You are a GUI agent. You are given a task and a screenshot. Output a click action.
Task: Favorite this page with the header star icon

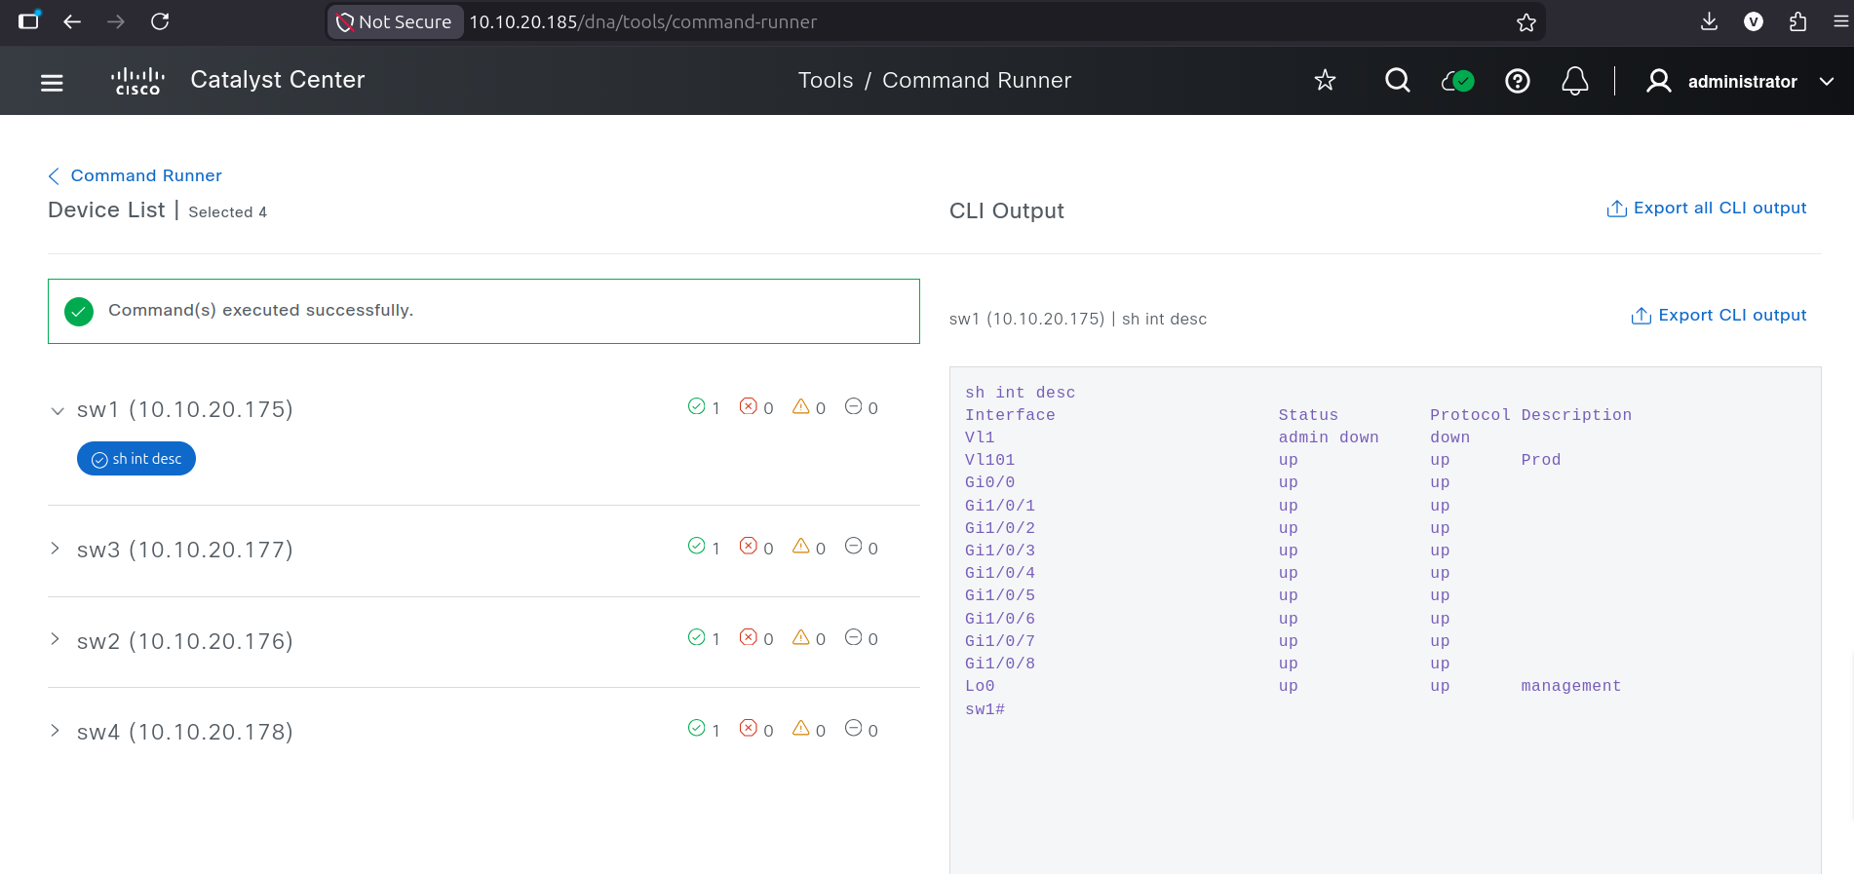[x=1325, y=81]
